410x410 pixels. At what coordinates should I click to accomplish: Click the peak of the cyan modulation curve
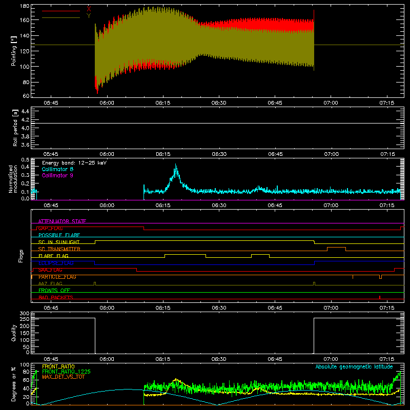[176, 165]
